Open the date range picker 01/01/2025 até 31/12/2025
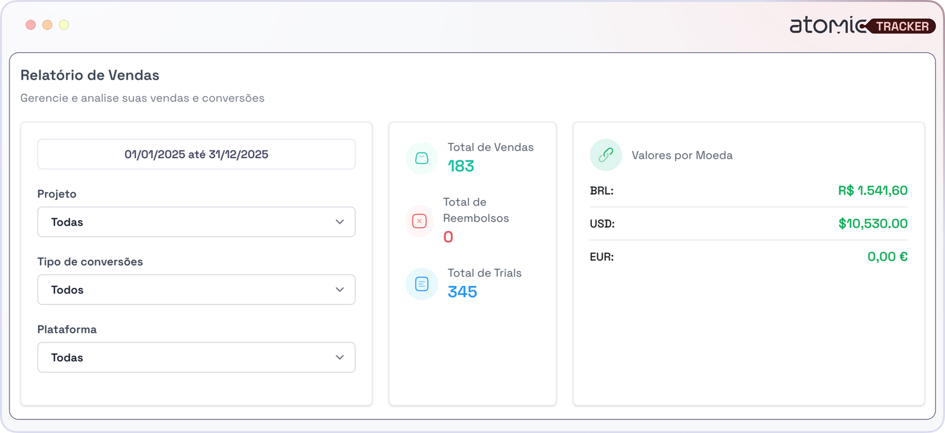The width and height of the screenshot is (945, 433). [196, 155]
